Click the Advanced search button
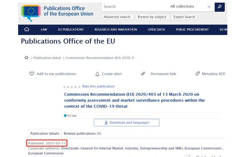Image resolution: width=239 pixels, height=157 pixels. (x=117, y=17)
